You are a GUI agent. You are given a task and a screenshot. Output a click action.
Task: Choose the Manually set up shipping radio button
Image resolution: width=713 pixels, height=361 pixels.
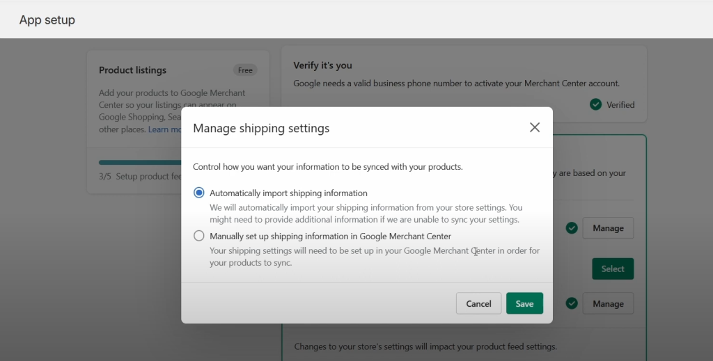[199, 236]
